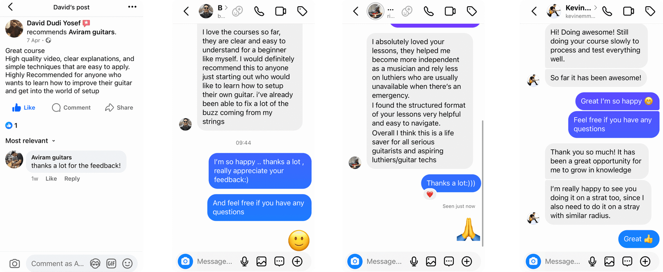Start a video call in Kevin's chat
The width and height of the screenshot is (663, 272).
click(629, 11)
